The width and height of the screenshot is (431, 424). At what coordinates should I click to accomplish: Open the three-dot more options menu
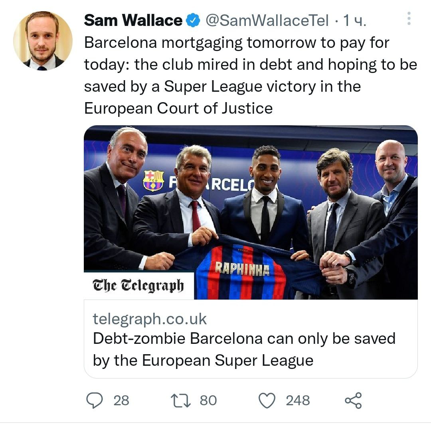point(408,19)
